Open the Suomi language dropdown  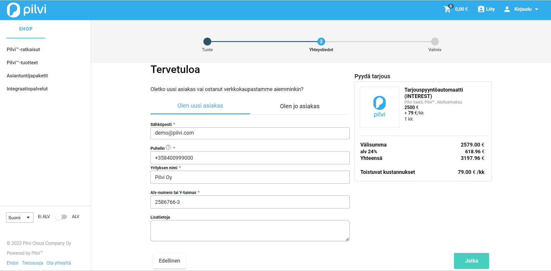pyautogui.click(x=20, y=217)
